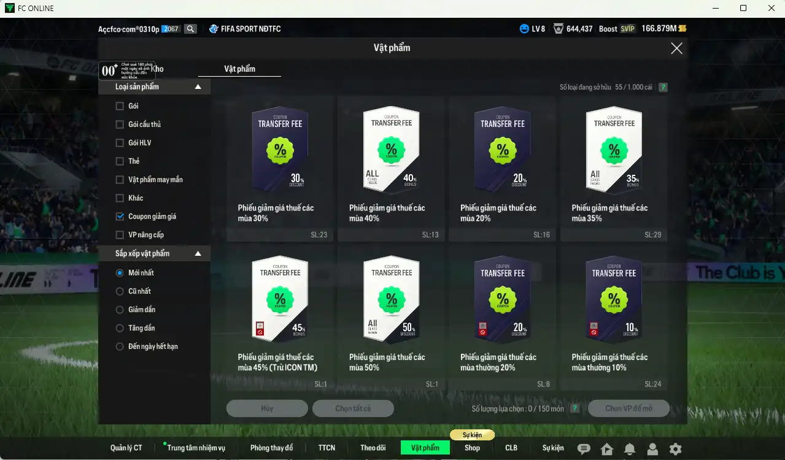The image size is (785, 460).
Task: Select the 30% transfer fee coupon card
Action: [x=280, y=169]
